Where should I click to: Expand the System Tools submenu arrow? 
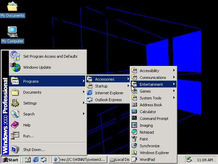[174, 98]
